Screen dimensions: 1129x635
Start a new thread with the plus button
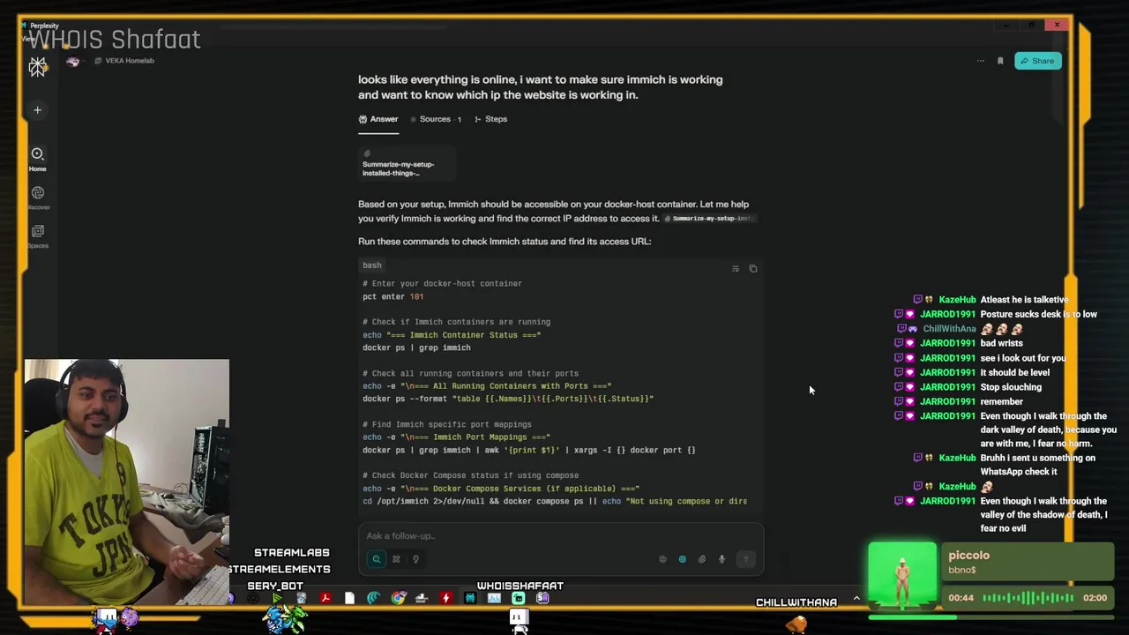click(x=37, y=110)
